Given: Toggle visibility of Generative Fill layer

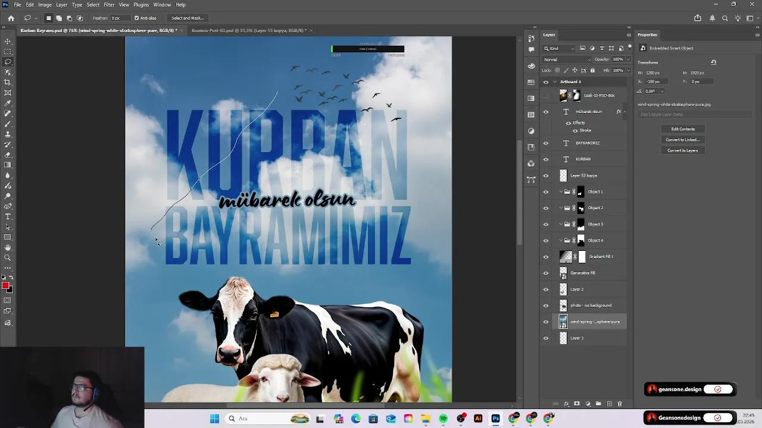Looking at the screenshot, I should (546, 273).
